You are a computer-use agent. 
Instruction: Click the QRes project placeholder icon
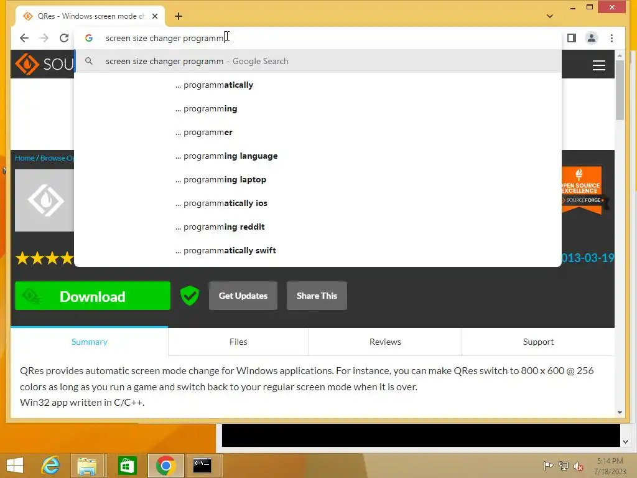tap(45, 200)
